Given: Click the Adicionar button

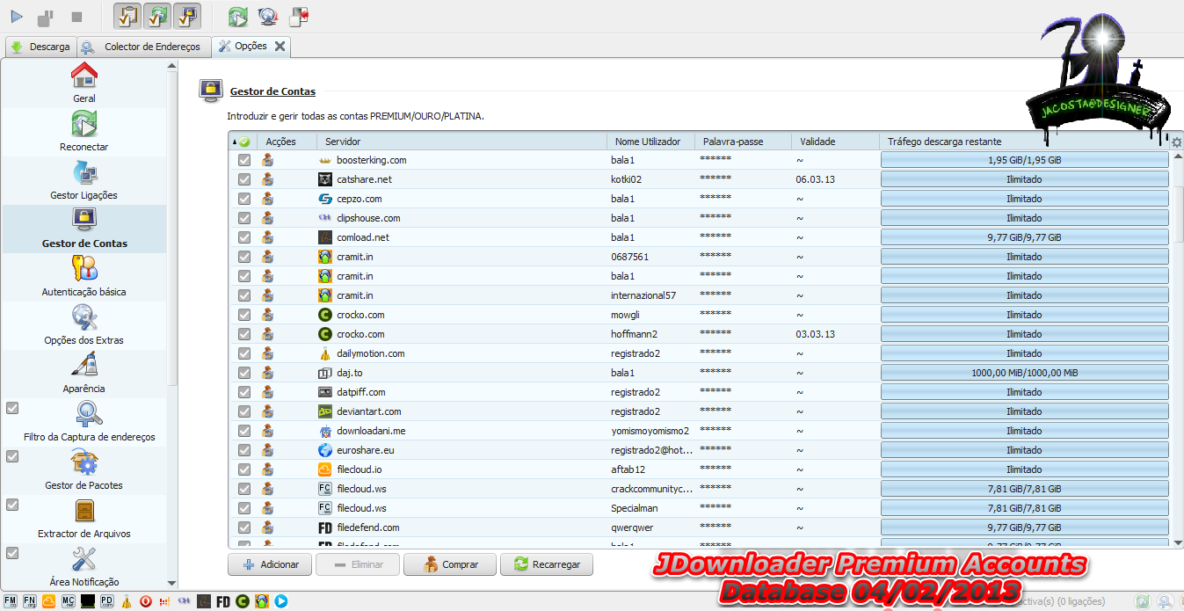Looking at the screenshot, I should tap(270, 564).
